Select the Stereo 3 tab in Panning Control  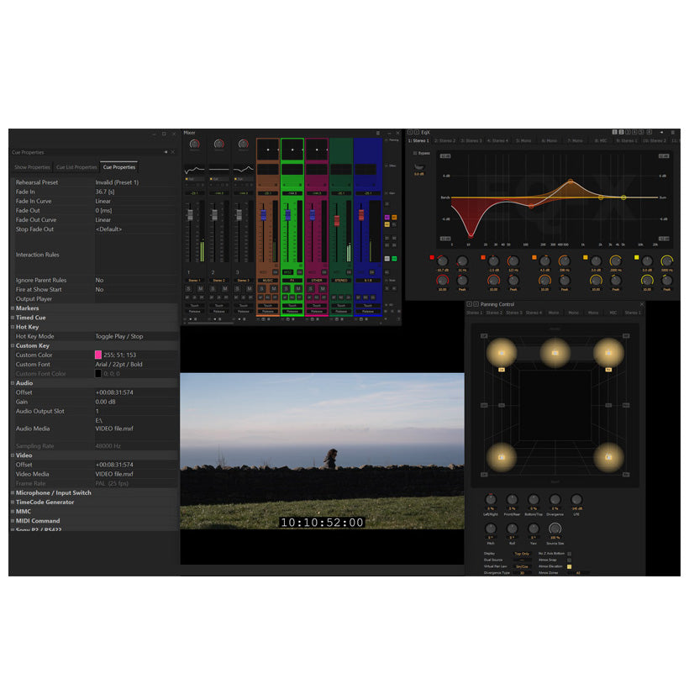click(514, 313)
